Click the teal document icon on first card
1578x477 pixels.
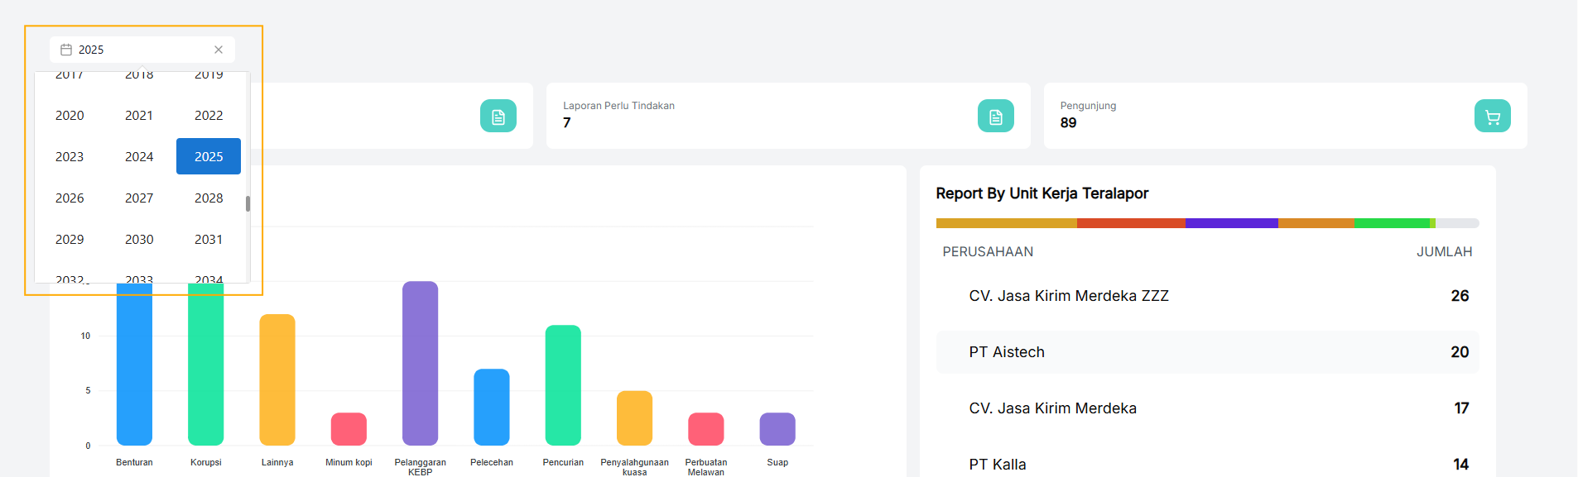click(x=498, y=117)
